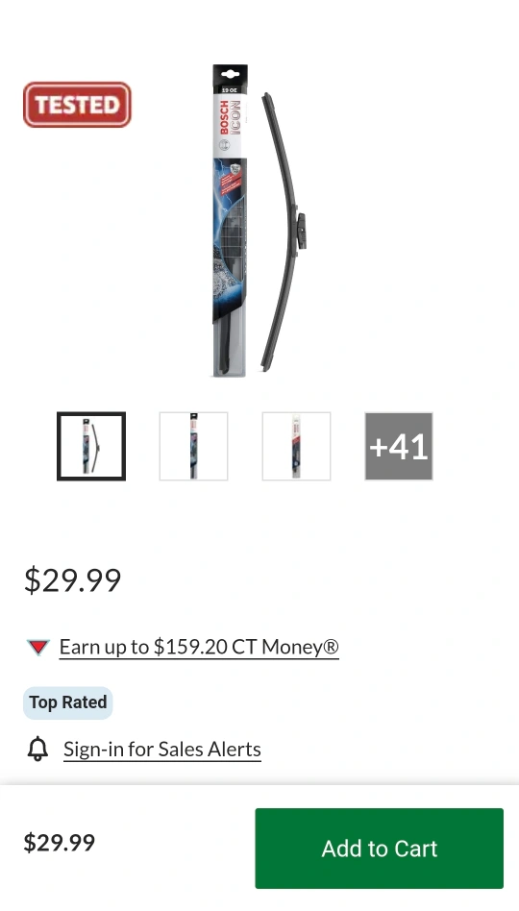Open the second thumbnail showing packaged blade
519x911 pixels.
coord(193,446)
